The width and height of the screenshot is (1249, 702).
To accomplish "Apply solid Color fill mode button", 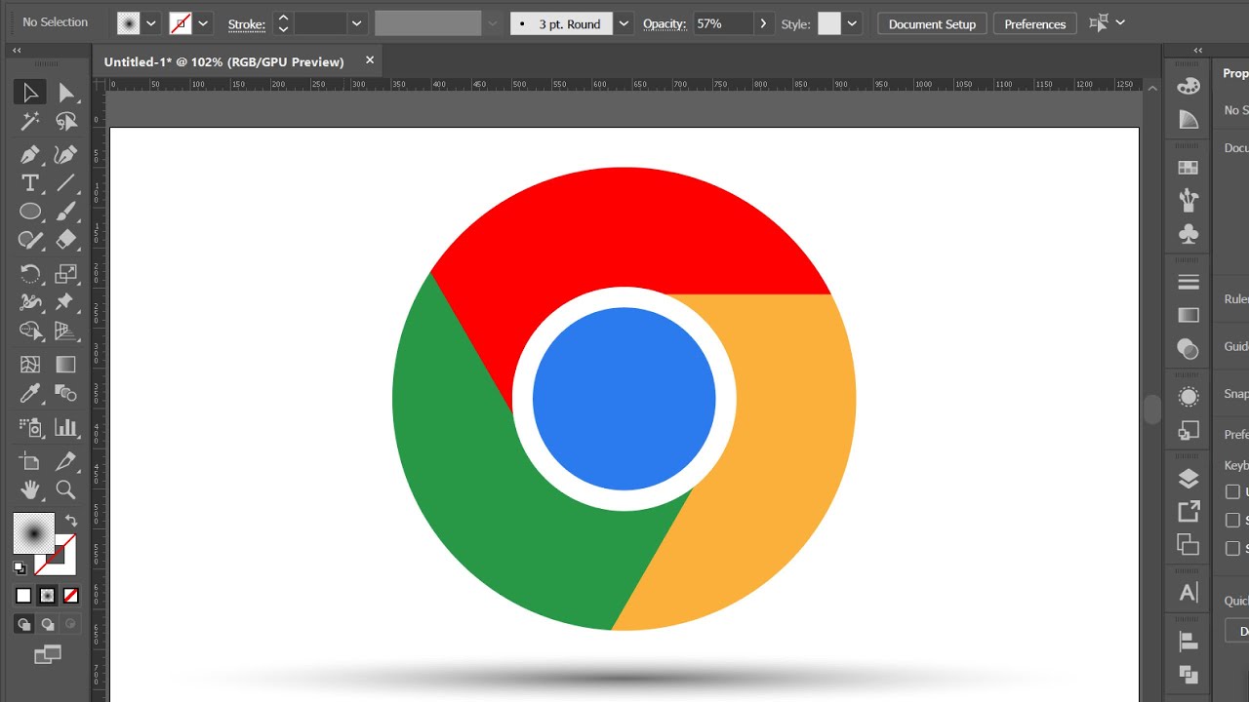I will tap(24, 595).
